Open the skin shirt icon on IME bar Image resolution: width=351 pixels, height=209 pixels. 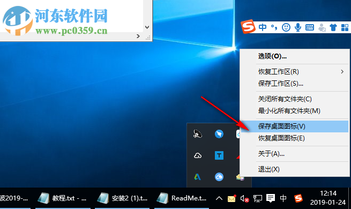click(x=333, y=27)
